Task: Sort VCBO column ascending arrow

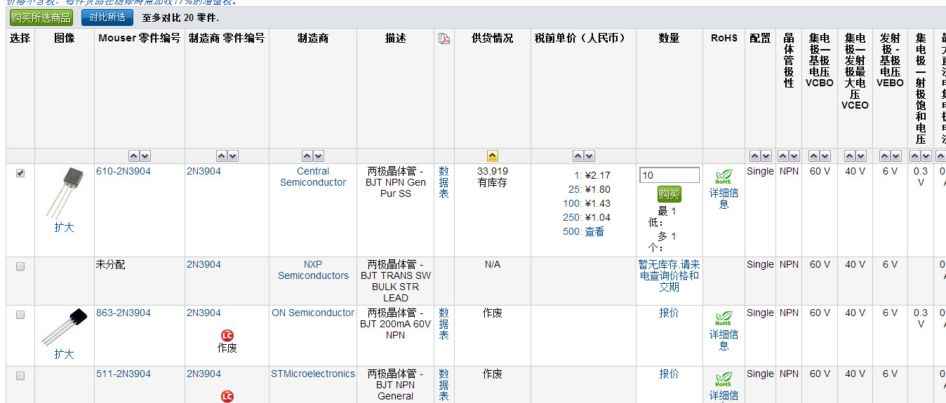Action: [814, 156]
